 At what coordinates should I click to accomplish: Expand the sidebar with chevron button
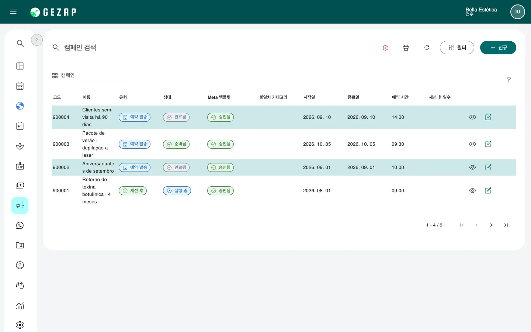[37, 40]
